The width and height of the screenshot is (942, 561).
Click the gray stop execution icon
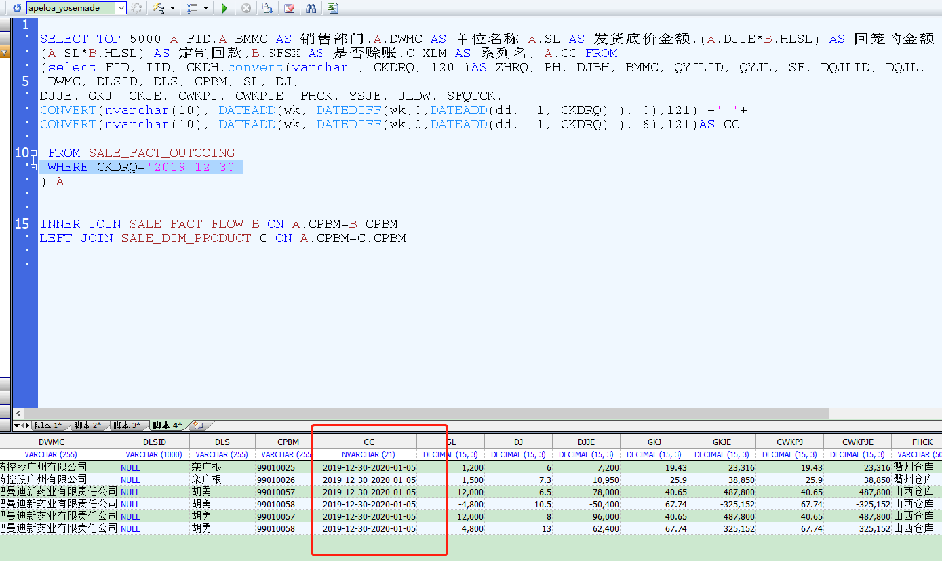[x=246, y=8]
